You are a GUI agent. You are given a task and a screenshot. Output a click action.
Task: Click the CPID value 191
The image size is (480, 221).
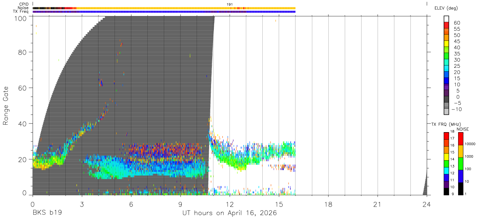point(230,4)
